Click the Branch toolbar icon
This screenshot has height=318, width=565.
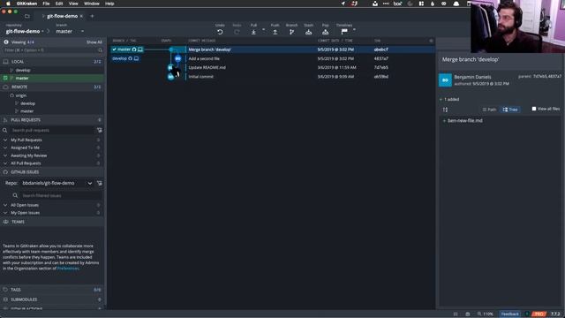tap(291, 32)
